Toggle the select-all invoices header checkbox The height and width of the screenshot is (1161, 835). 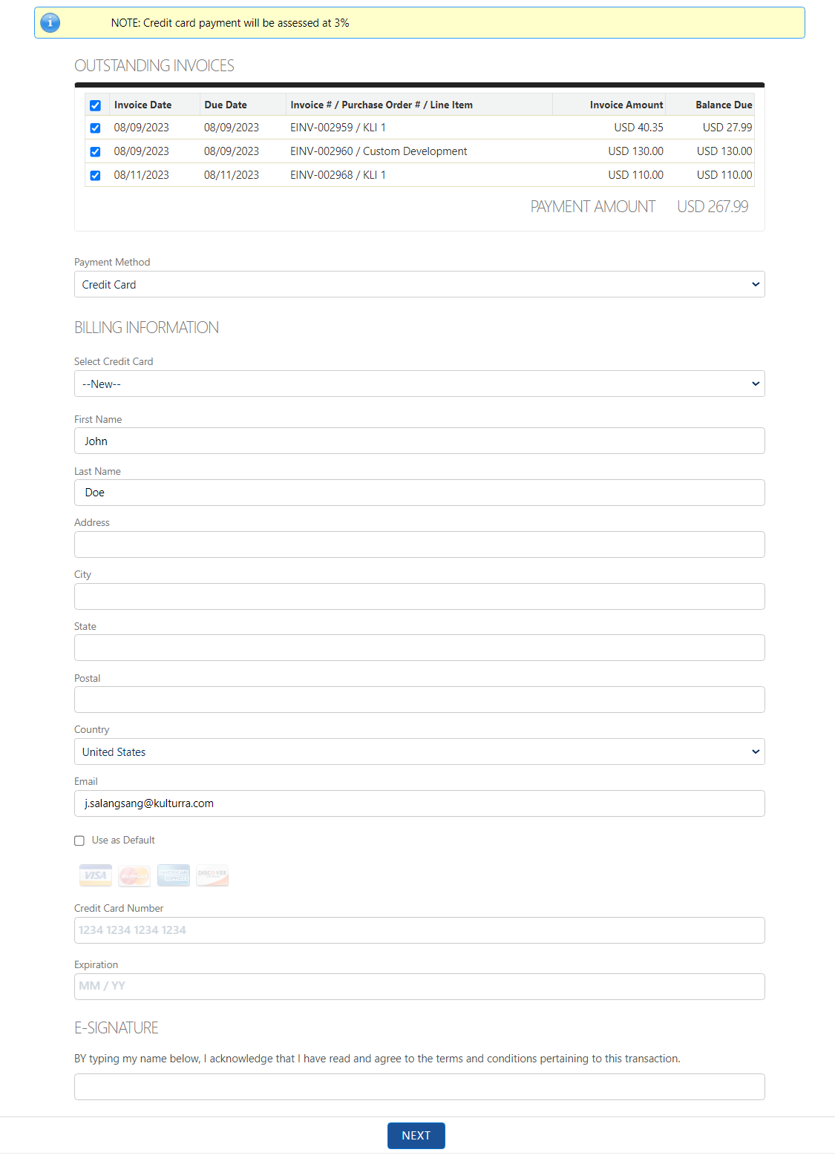point(95,105)
